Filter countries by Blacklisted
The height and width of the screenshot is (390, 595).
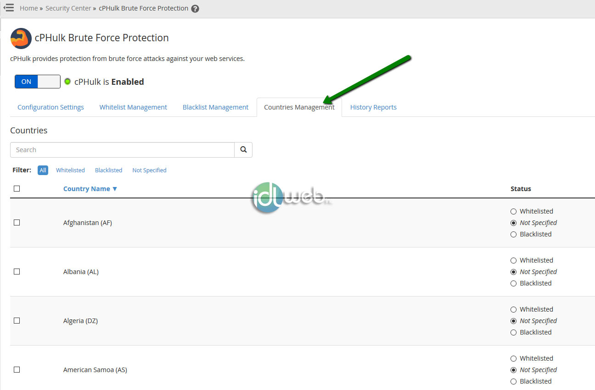pyautogui.click(x=108, y=170)
